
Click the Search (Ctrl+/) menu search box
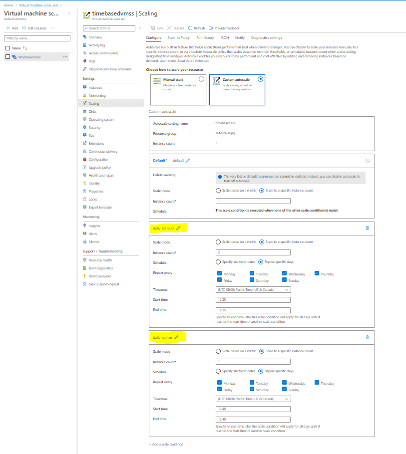109,28
